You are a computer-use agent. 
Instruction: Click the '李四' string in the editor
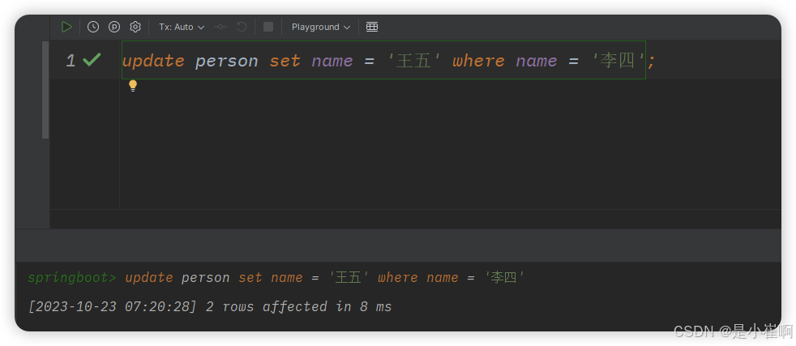pos(618,61)
